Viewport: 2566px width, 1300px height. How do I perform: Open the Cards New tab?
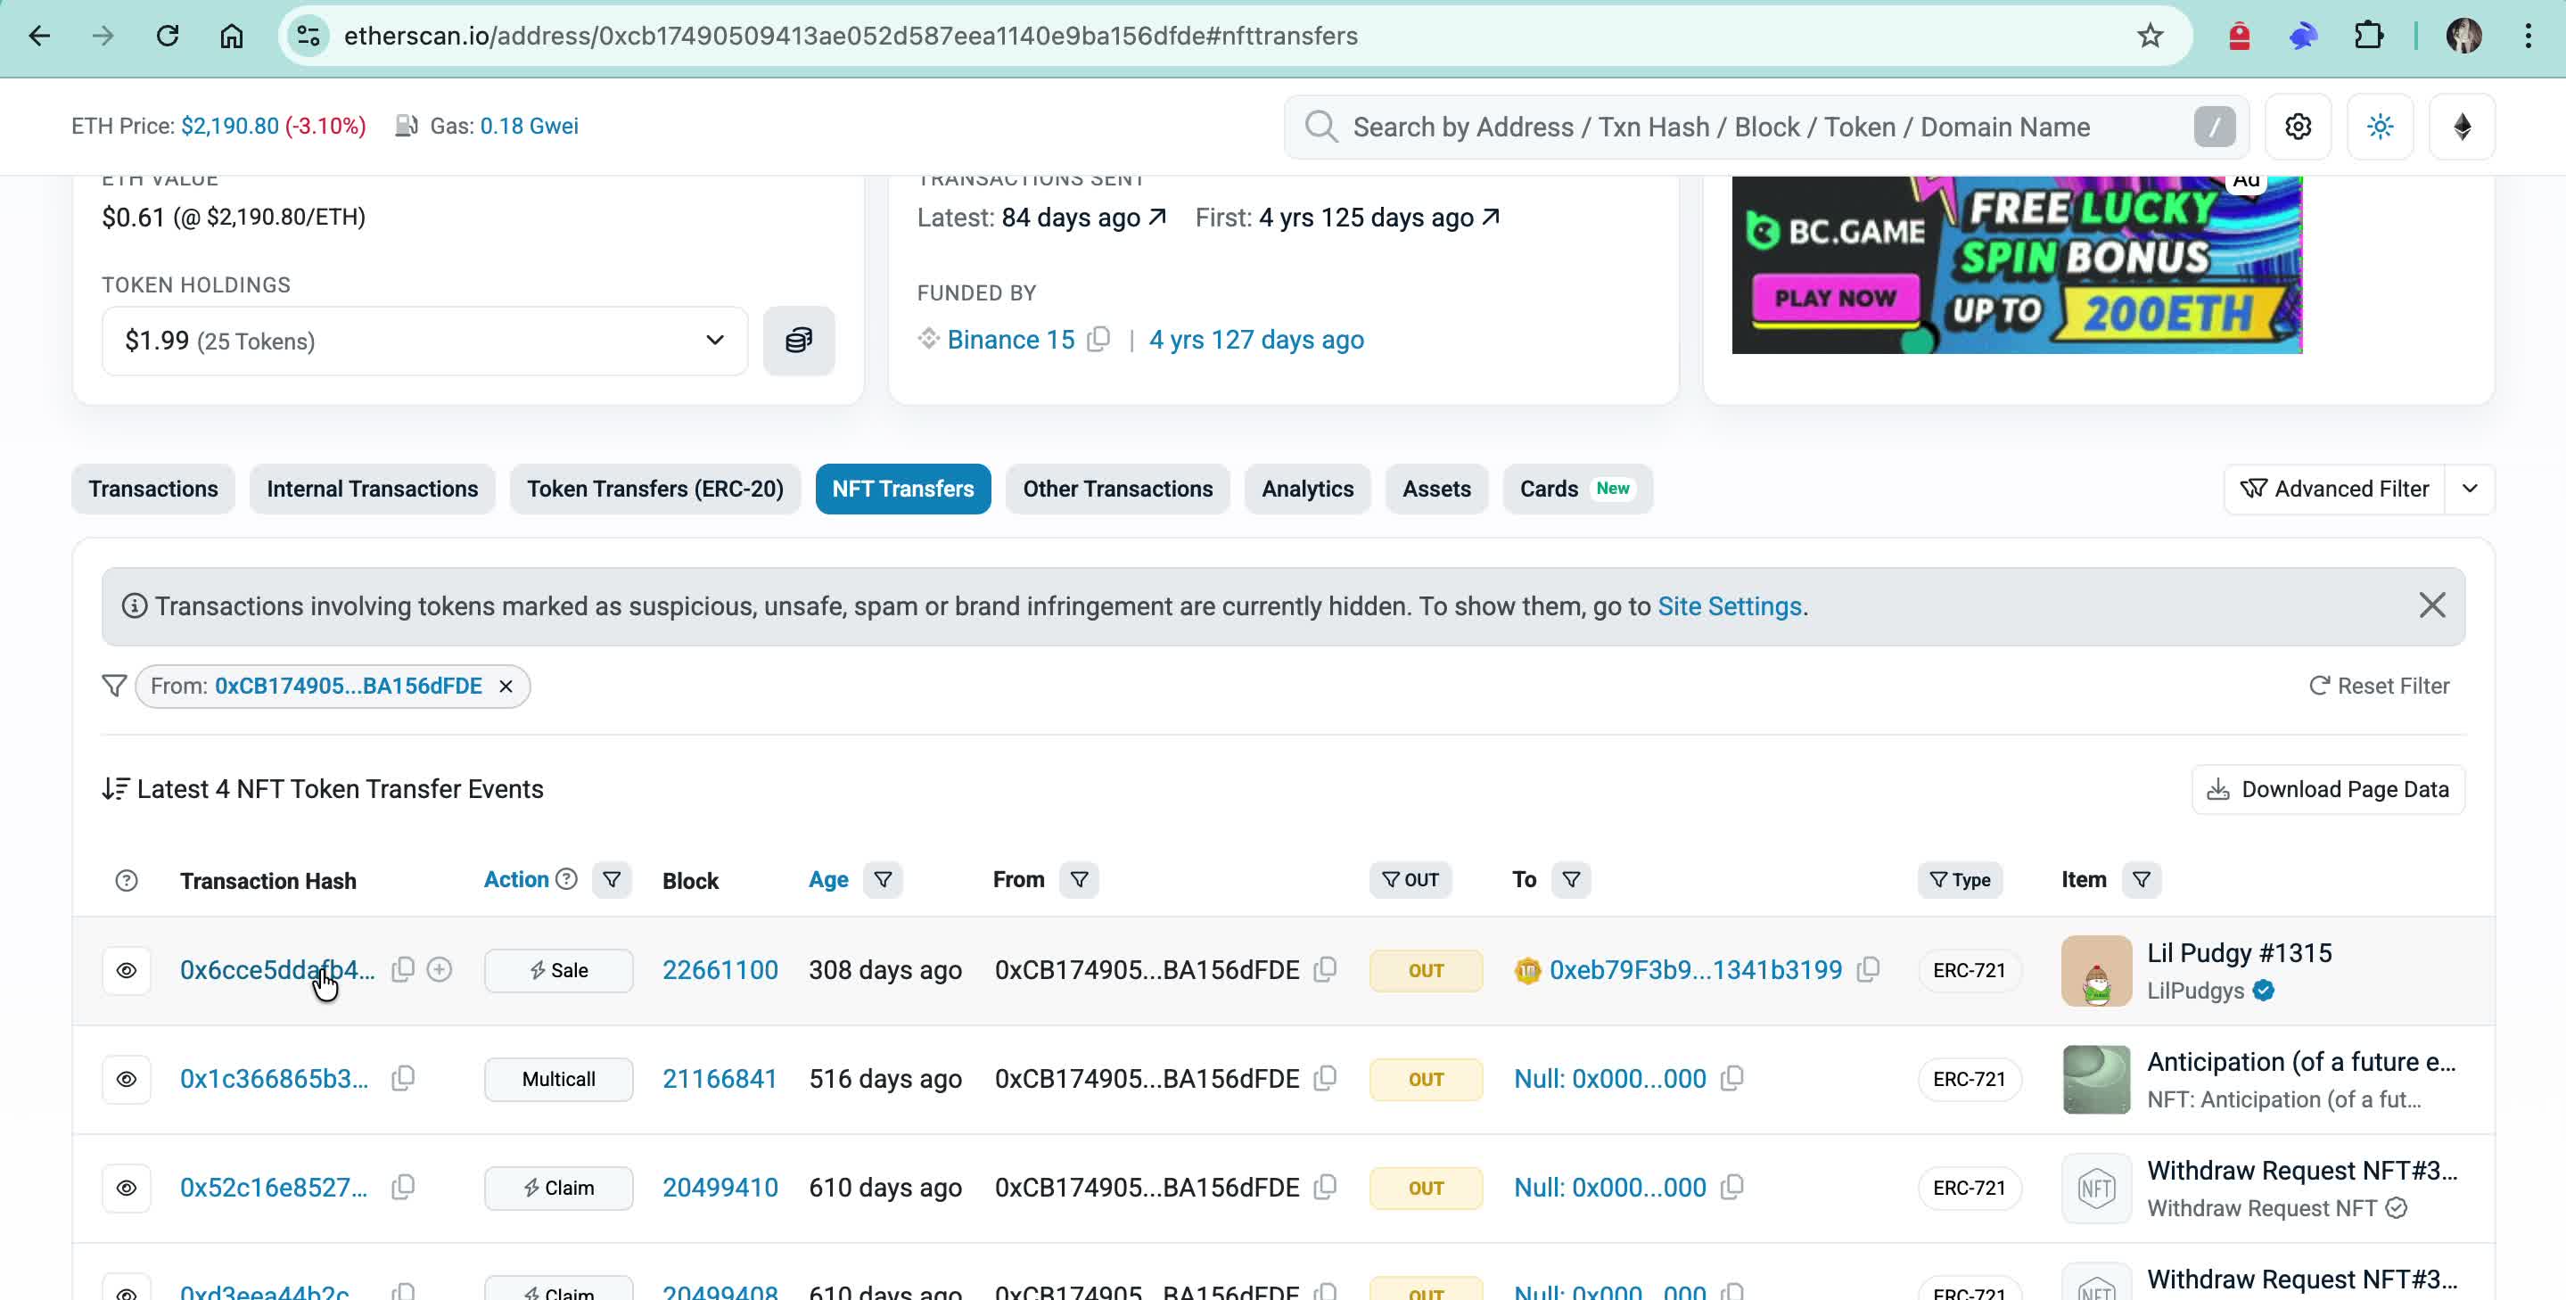pos(1578,490)
